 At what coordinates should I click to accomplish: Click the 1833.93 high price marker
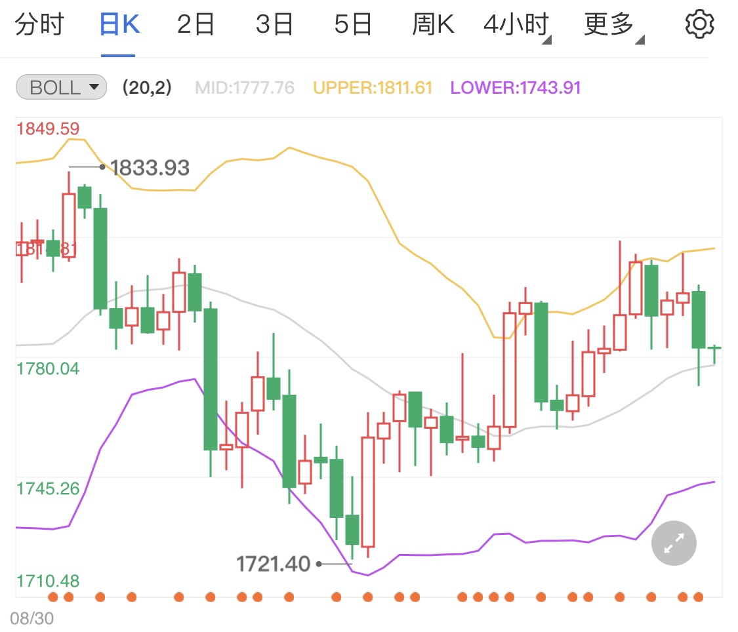150,168
